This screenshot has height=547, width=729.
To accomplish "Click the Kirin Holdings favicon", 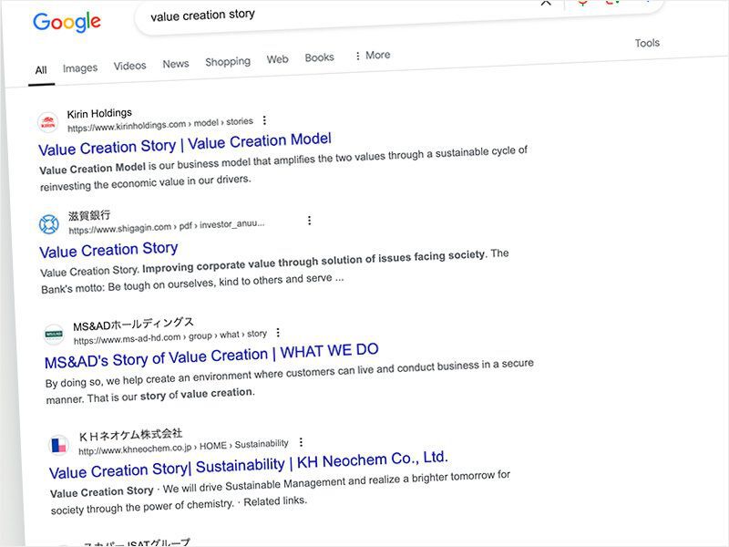I will (x=48, y=122).
